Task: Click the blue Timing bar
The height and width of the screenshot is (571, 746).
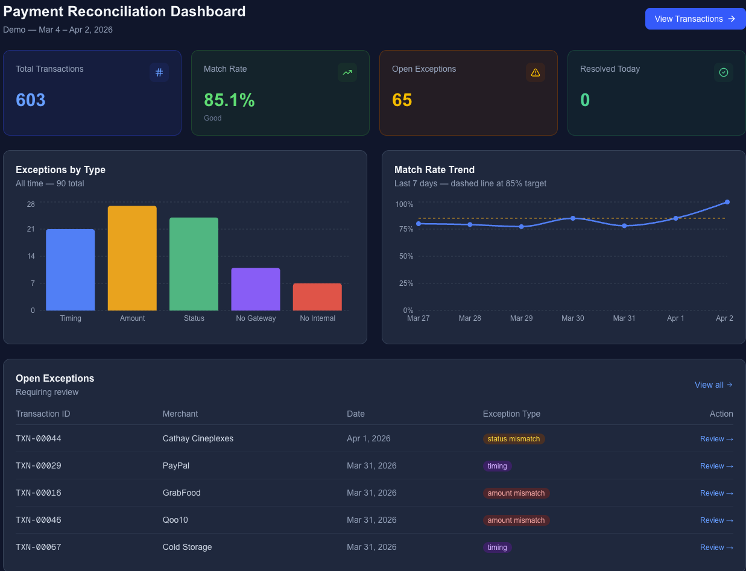Action: 71,270
